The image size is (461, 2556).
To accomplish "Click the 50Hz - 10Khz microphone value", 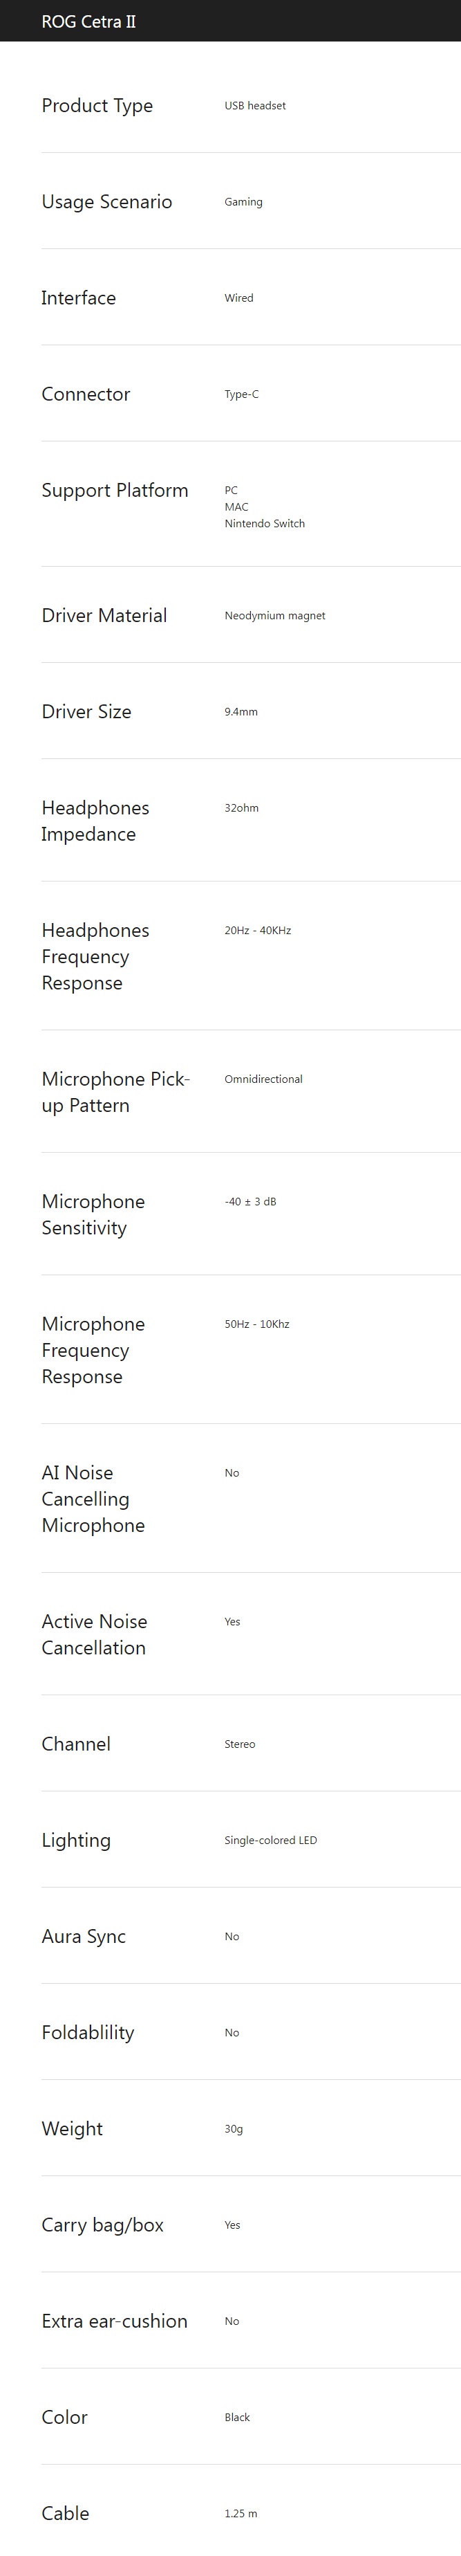I will 257,1324.
